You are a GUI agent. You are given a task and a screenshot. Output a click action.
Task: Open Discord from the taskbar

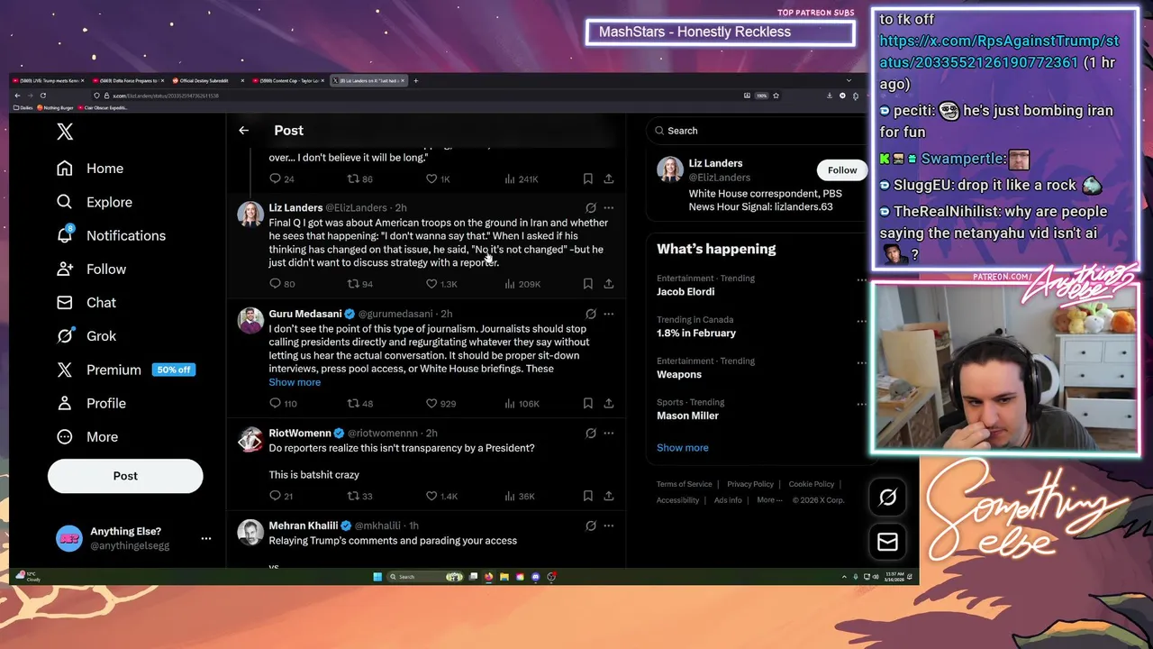tap(536, 577)
